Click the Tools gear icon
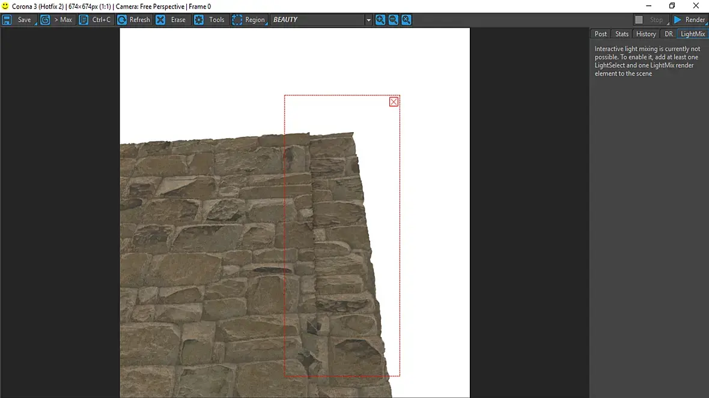Screen dimensions: 709x398 coord(199,20)
